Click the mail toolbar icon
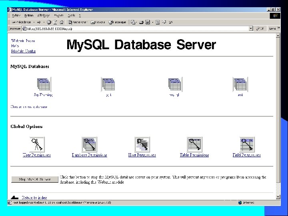The height and width of the screenshot is (216, 288). pos(133,22)
